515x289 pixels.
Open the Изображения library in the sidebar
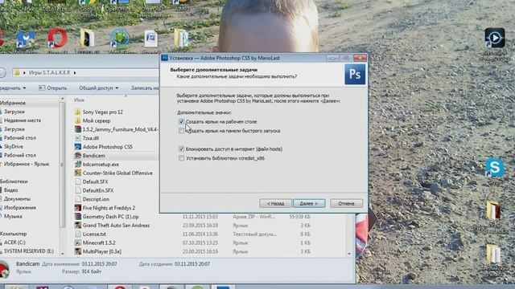19,208
